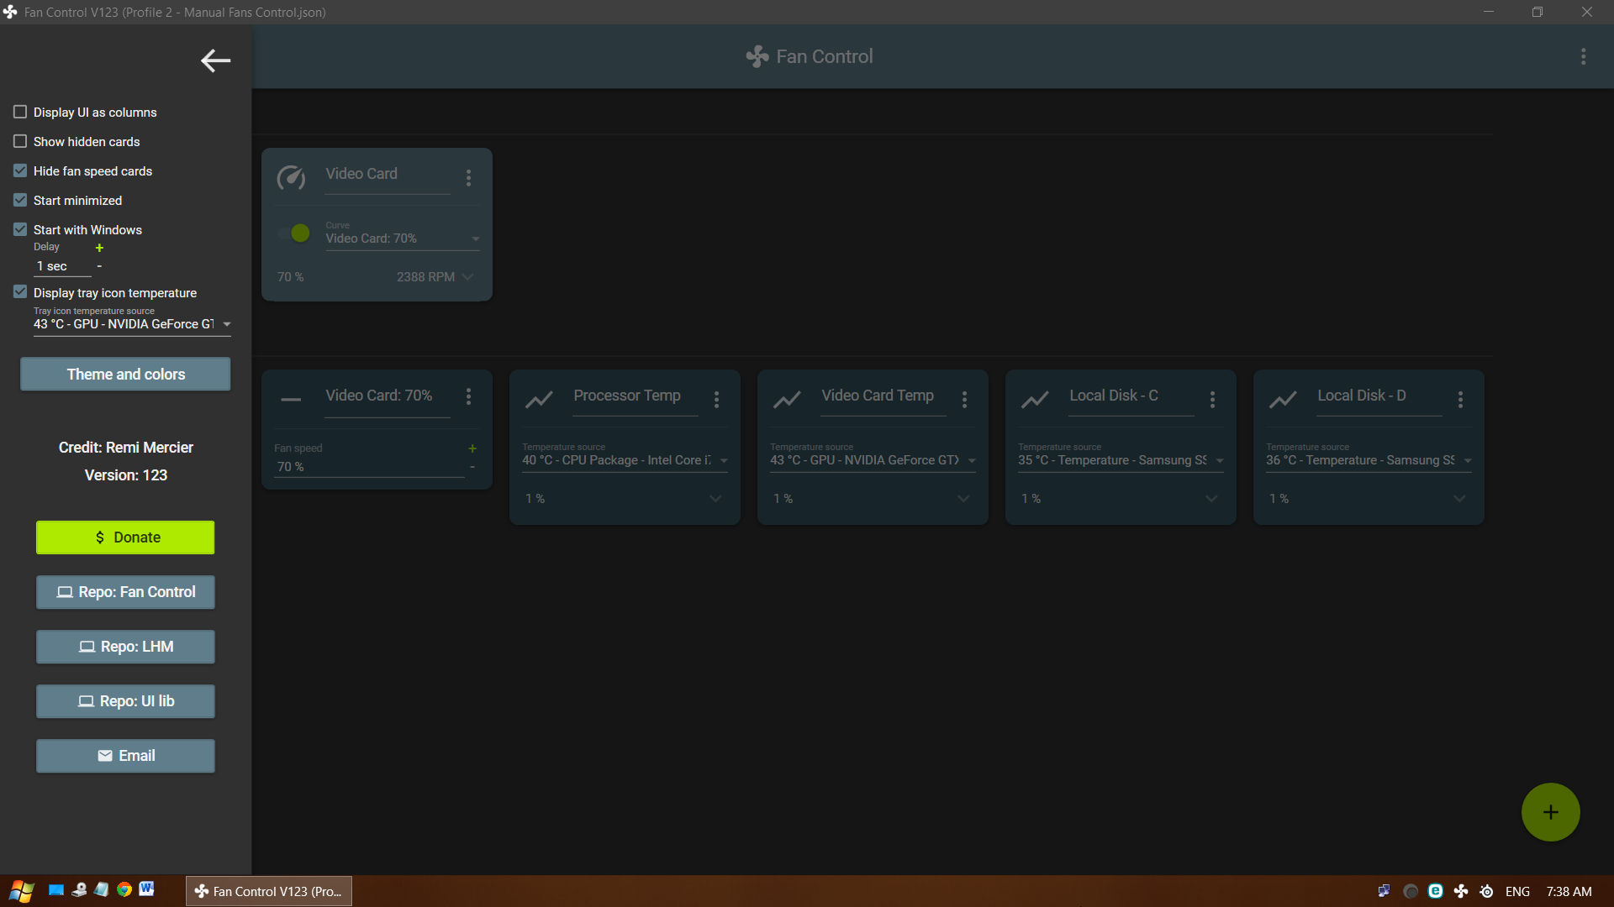Open the top-right application menu
The width and height of the screenshot is (1614, 907).
(x=1584, y=55)
